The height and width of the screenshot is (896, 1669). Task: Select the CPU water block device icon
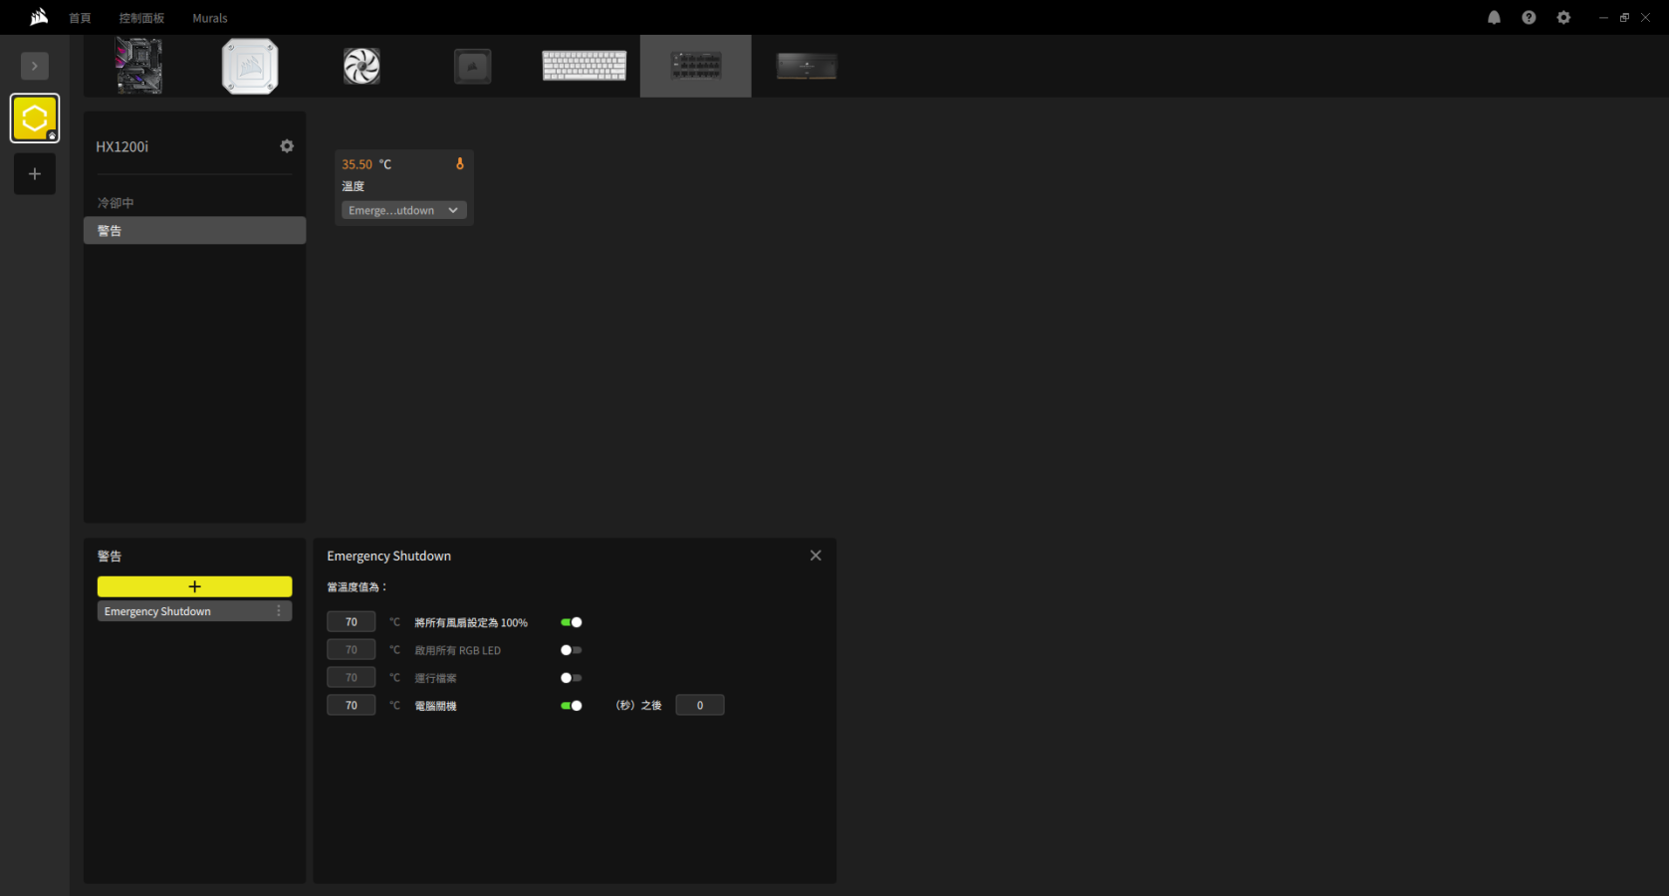point(250,66)
